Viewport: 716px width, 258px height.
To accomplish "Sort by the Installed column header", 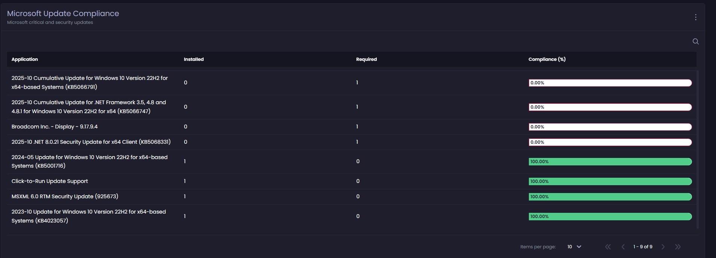I will point(194,59).
